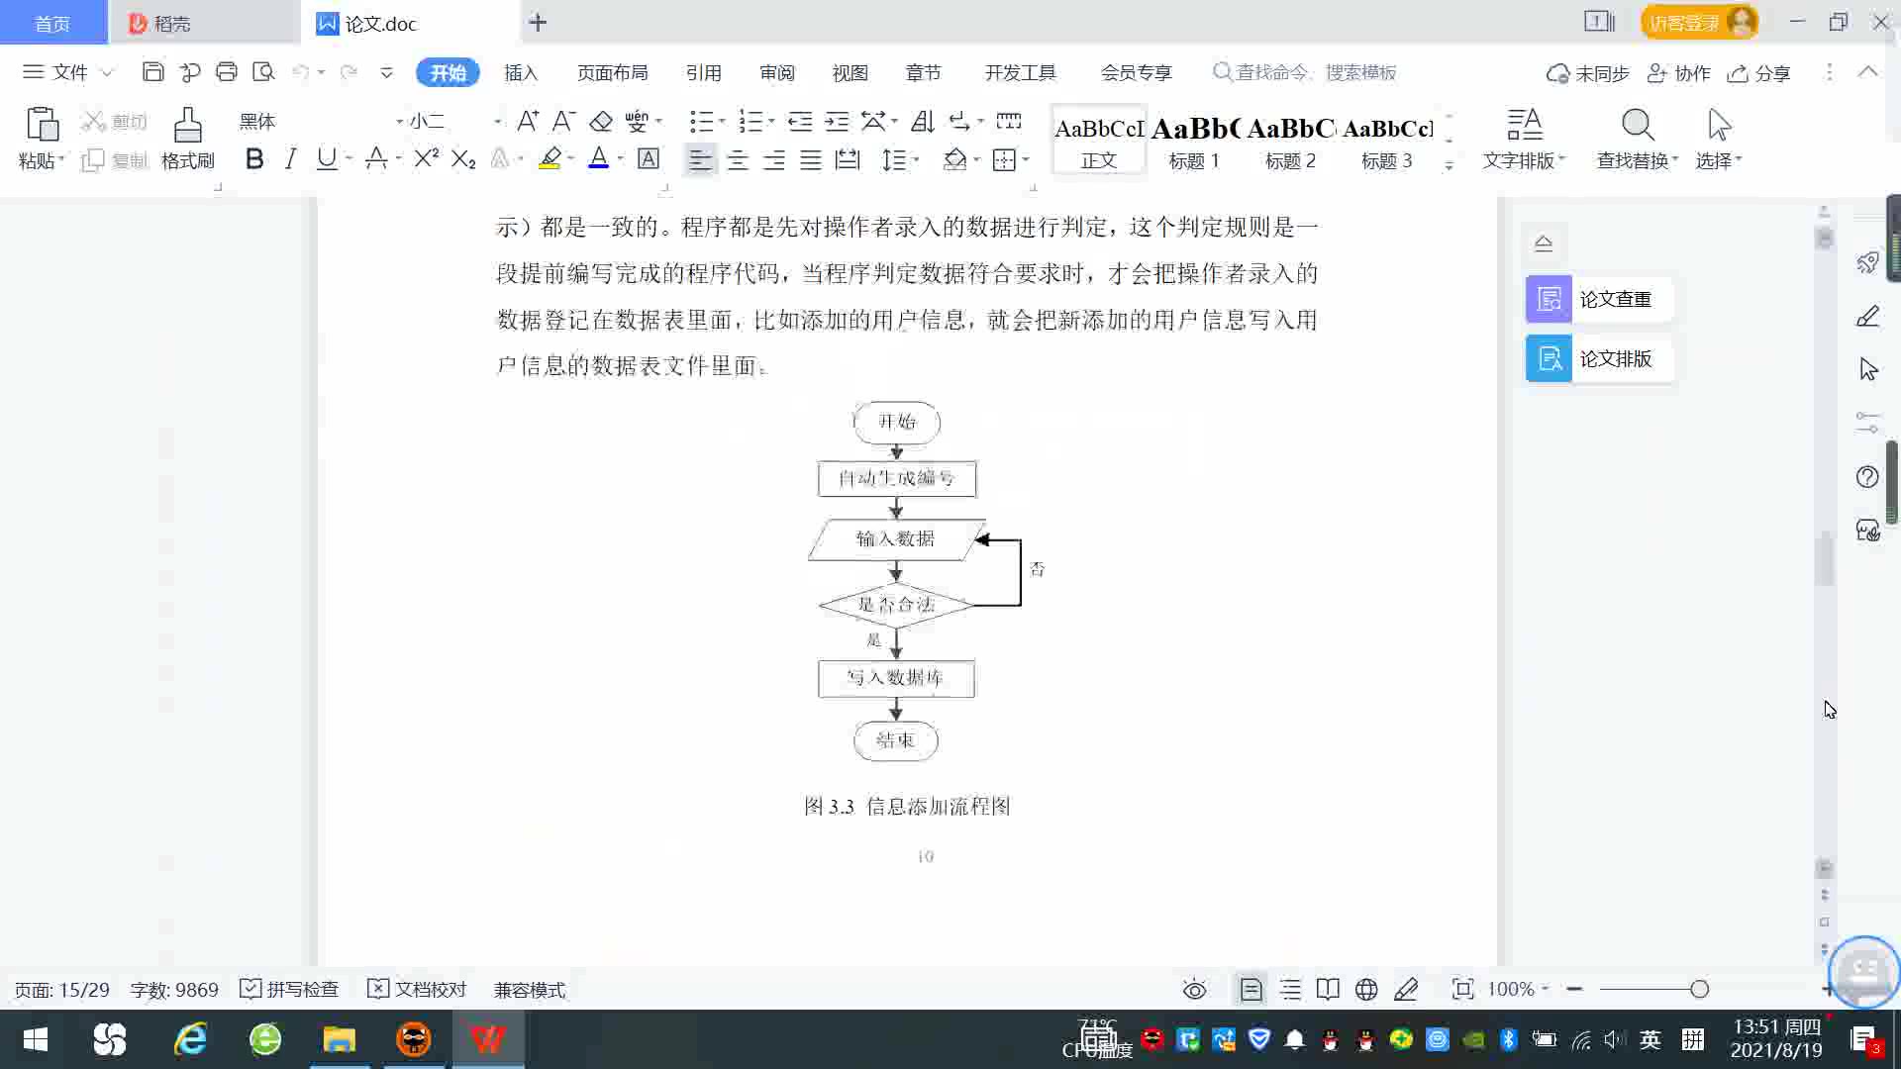Open the 页面布局 ribbon tab

pos(612,72)
